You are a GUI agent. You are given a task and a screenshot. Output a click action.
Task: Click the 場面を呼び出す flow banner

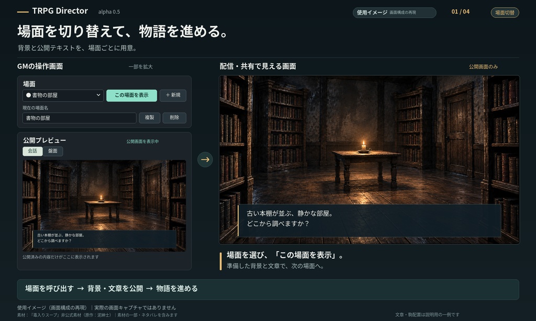pos(268,290)
